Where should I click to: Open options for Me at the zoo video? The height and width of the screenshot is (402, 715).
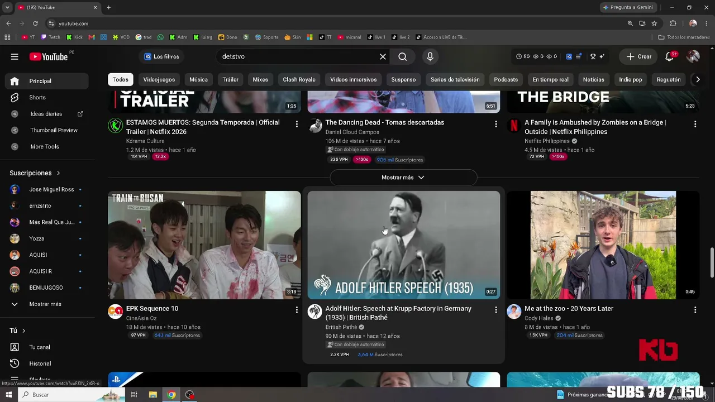tap(695, 310)
